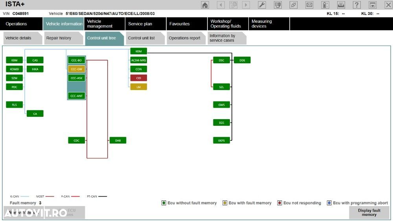Click the minimize window tray icon
Screen dimensions: 393x221
pos(373,5)
